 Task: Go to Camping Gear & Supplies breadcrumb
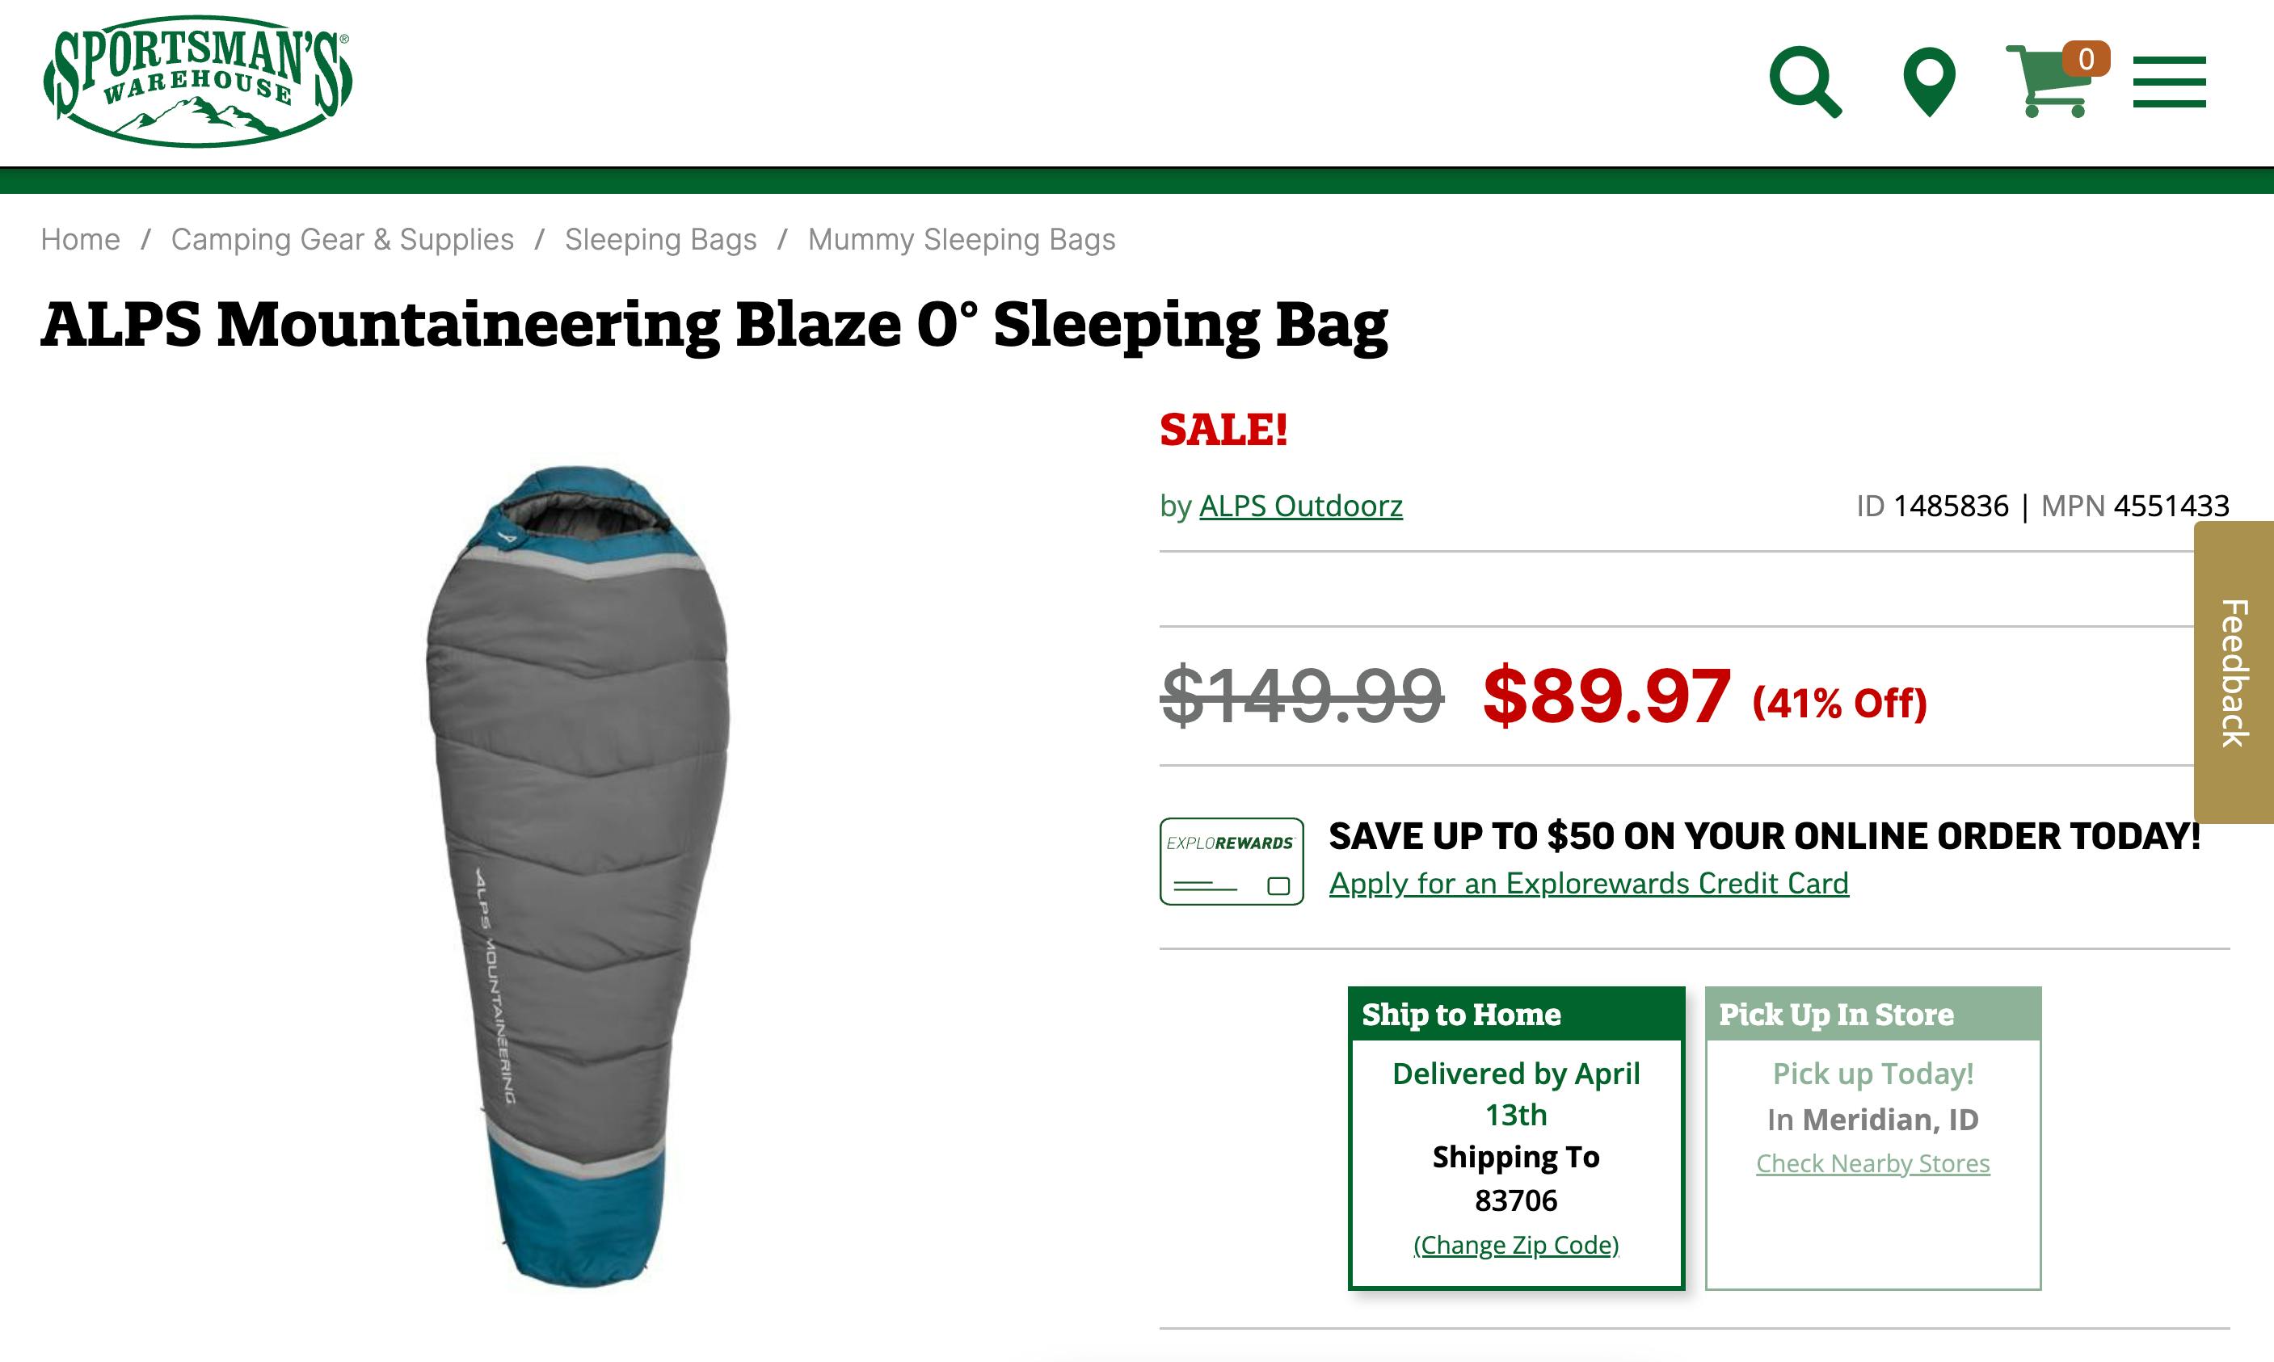[x=342, y=240]
